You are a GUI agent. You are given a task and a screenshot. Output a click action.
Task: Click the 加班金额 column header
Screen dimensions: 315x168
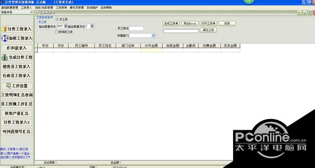point(173,46)
